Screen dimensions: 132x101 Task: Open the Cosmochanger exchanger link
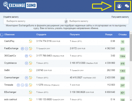pyautogui.click(x=12, y=78)
